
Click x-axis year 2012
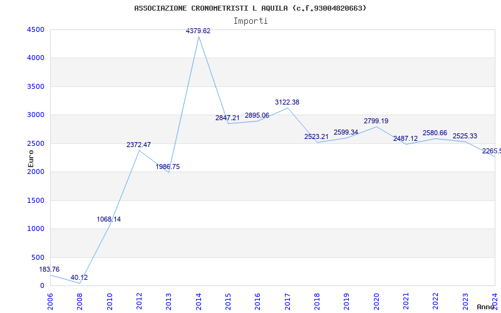pyautogui.click(x=139, y=302)
